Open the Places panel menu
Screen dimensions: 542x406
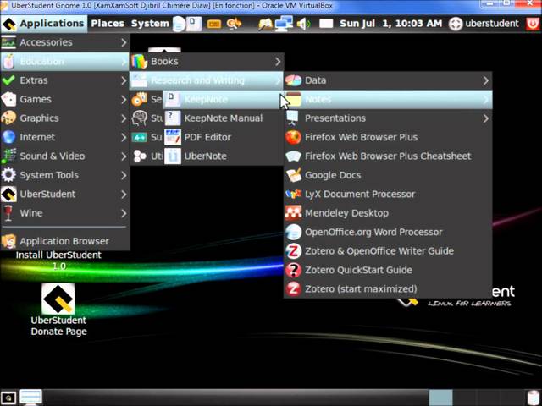(108, 24)
